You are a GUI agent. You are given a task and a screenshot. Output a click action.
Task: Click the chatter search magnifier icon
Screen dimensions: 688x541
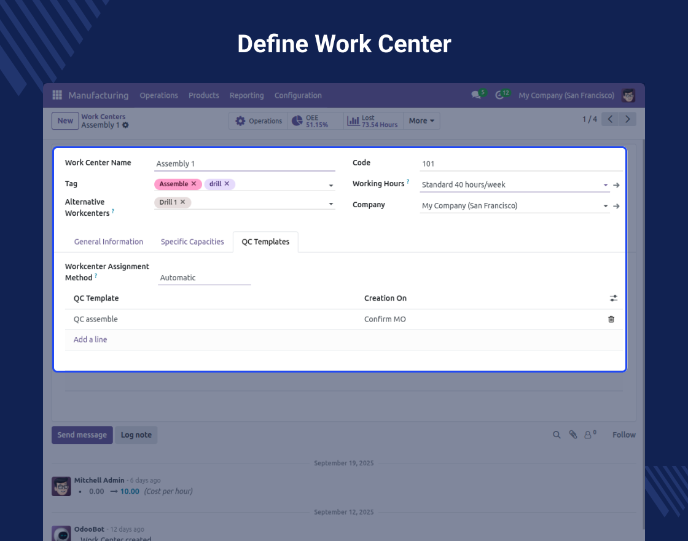point(557,435)
